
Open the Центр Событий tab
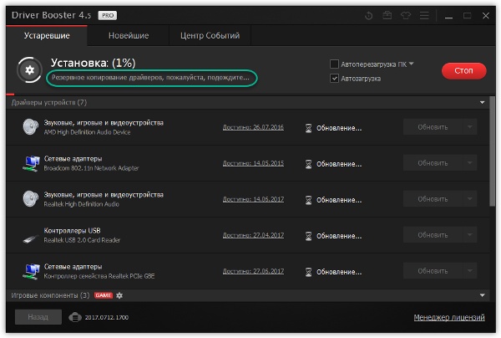tap(210, 35)
